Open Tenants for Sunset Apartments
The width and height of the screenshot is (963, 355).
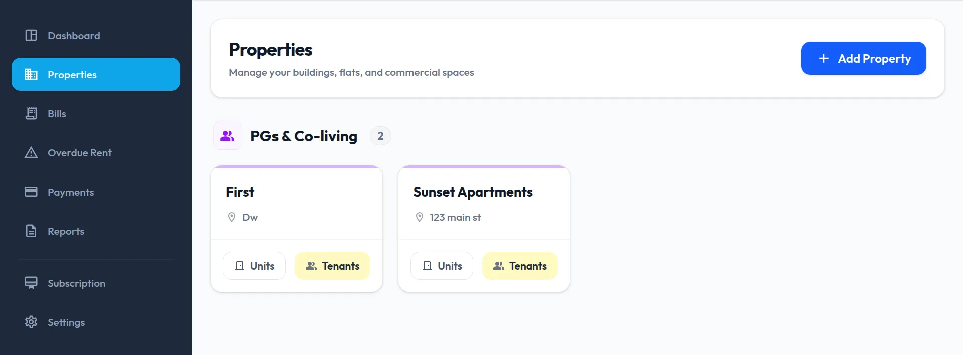pos(520,266)
